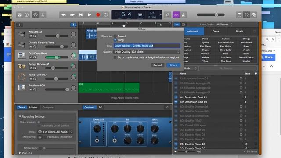Switch to EQ tab
The width and height of the screenshot is (281, 158).
coord(101,108)
